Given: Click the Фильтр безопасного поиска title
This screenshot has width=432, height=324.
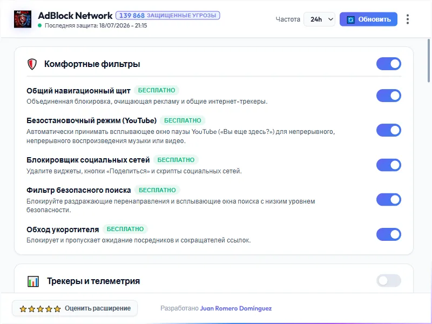Looking at the screenshot, I should [78, 191].
